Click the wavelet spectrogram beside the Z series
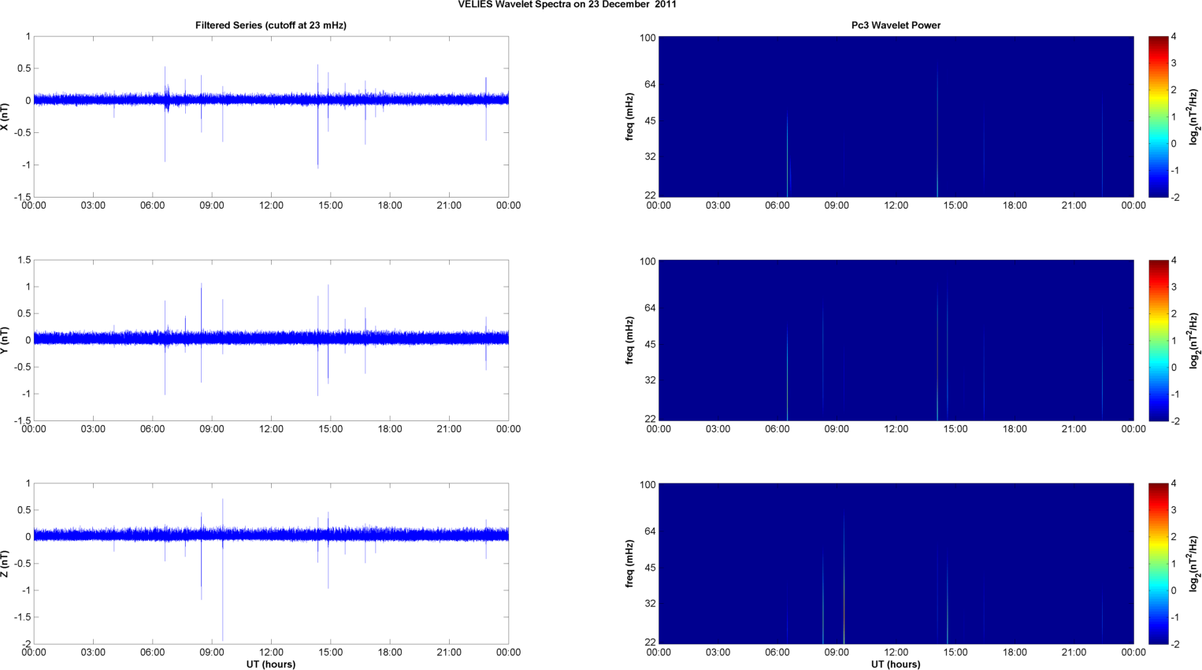The width and height of the screenshot is (1202, 670). (x=896, y=564)
